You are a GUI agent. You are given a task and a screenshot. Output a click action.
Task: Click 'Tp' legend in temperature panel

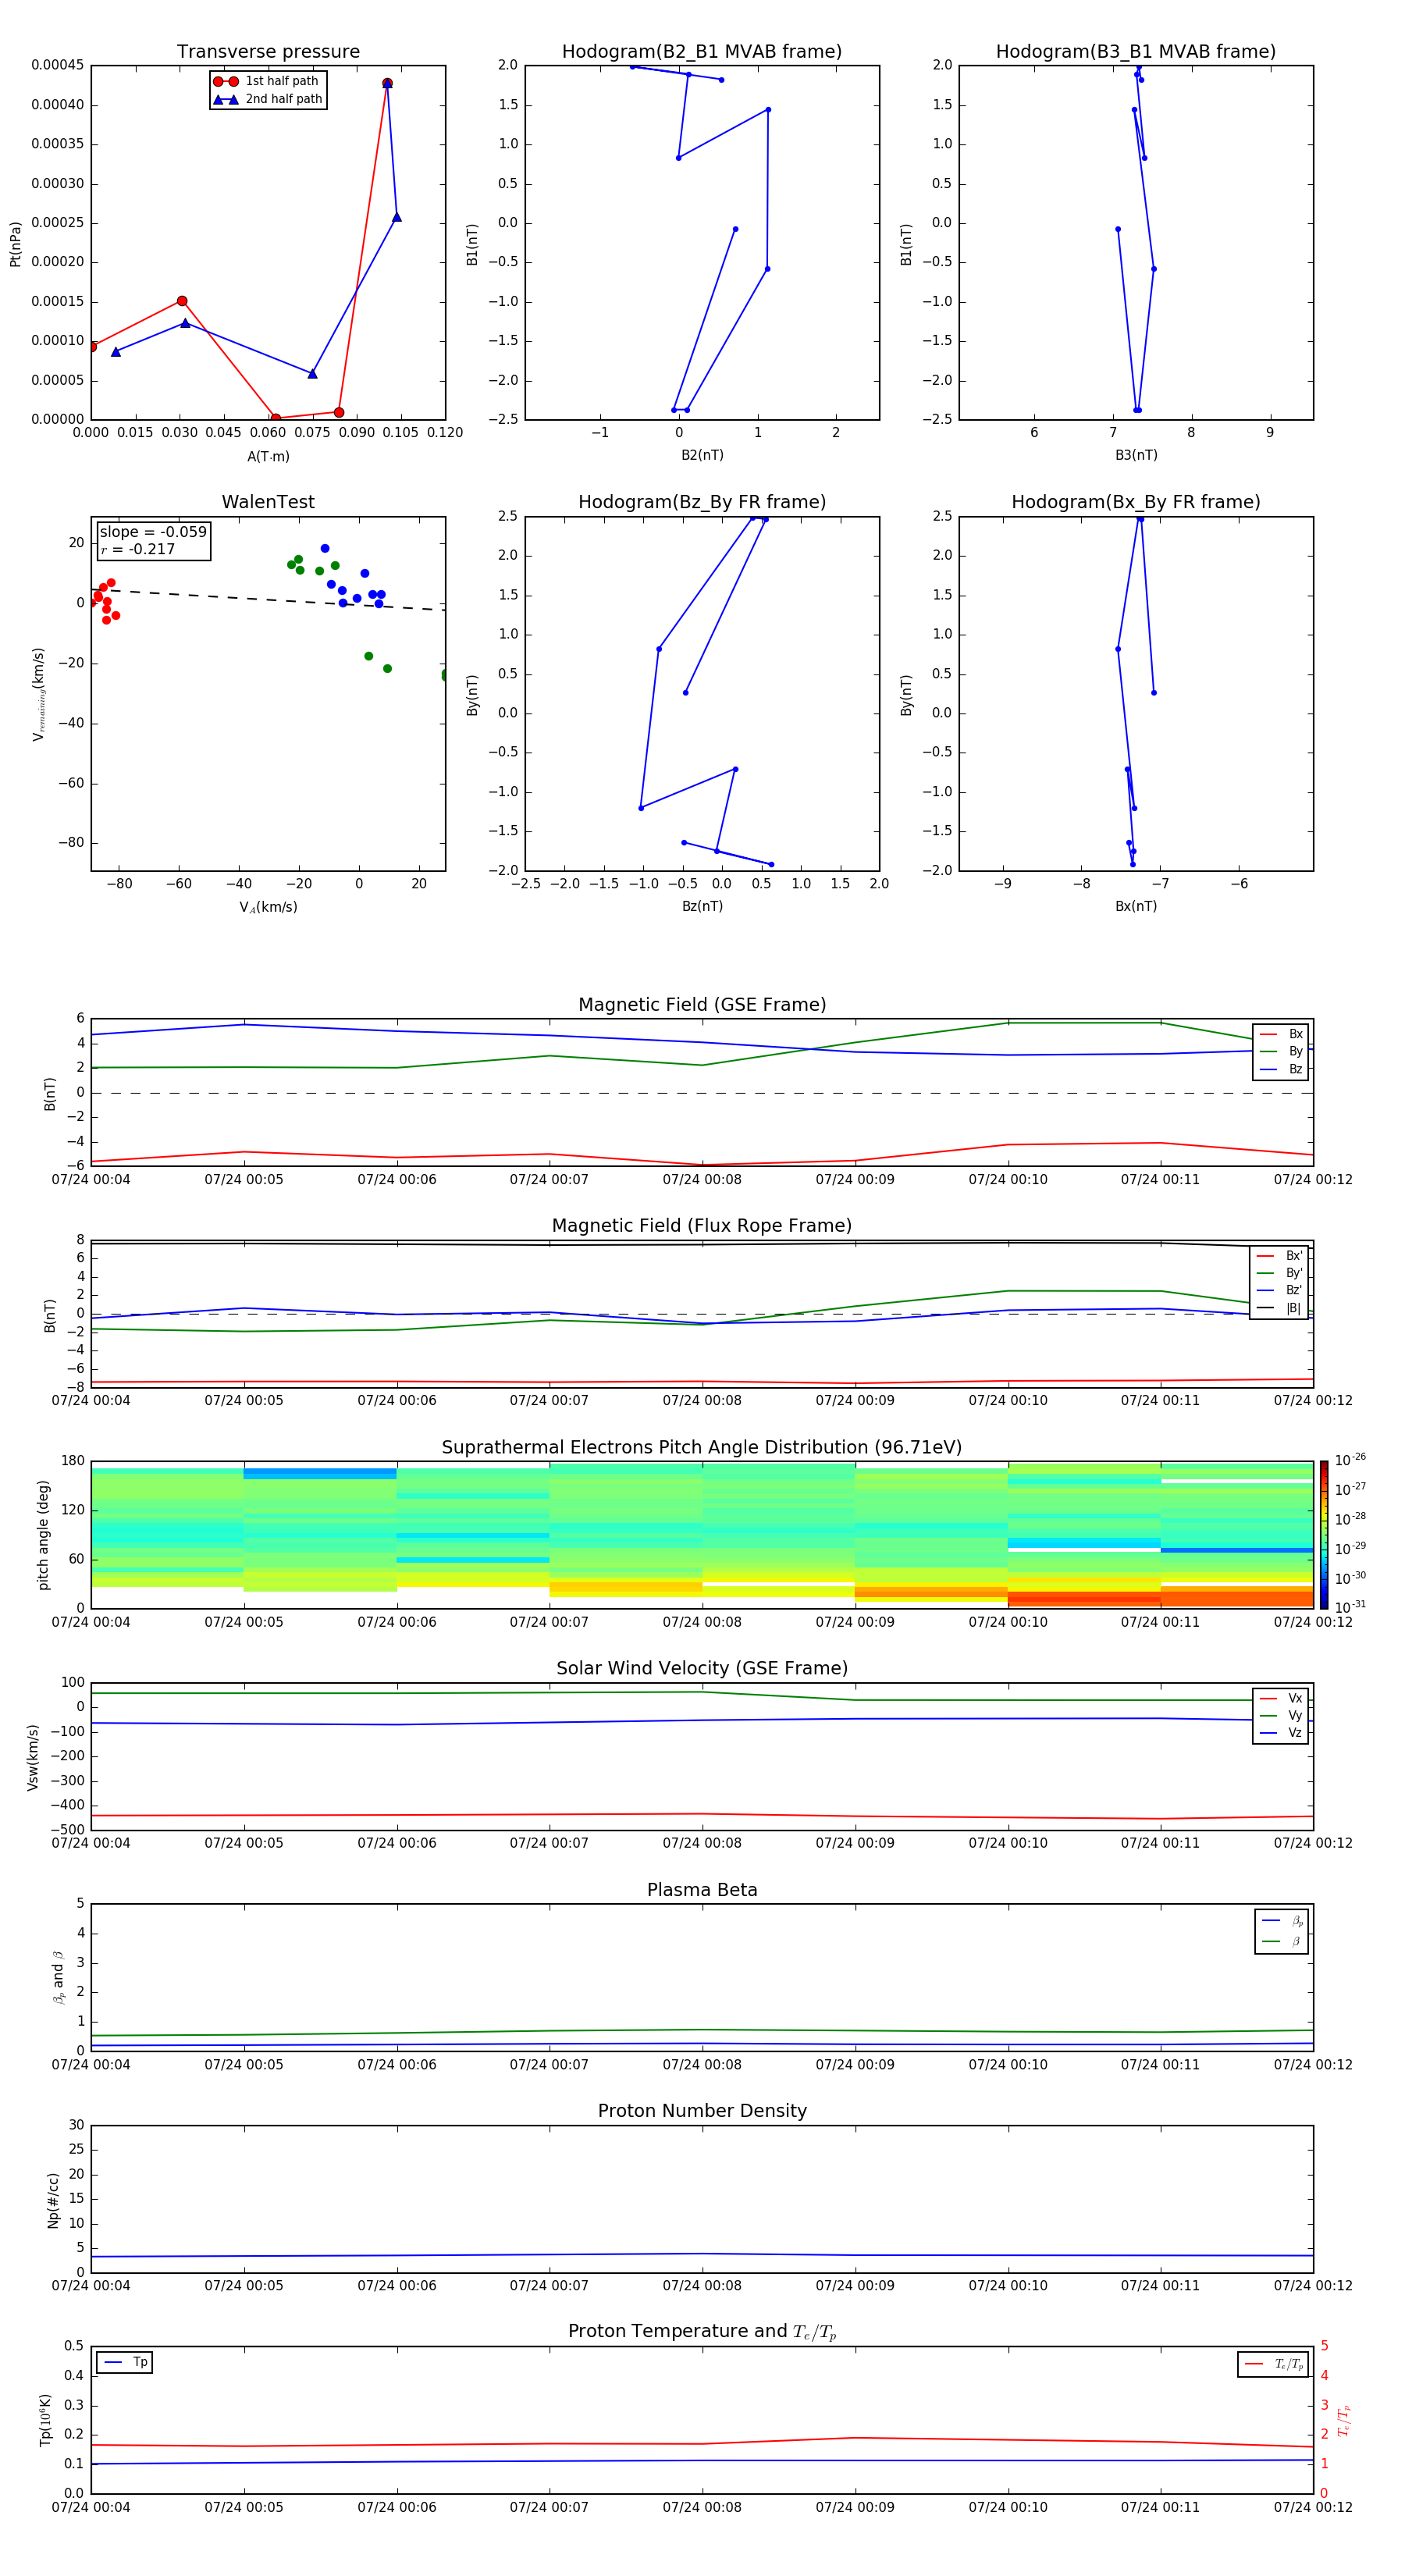125,2363
